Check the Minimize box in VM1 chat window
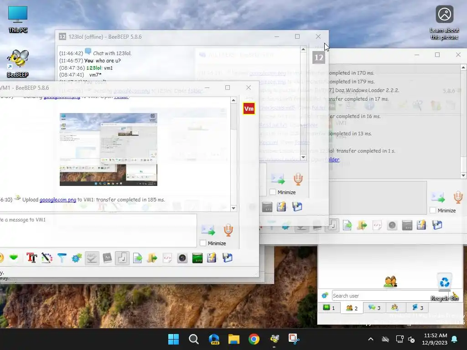 (x=203, y=243)
